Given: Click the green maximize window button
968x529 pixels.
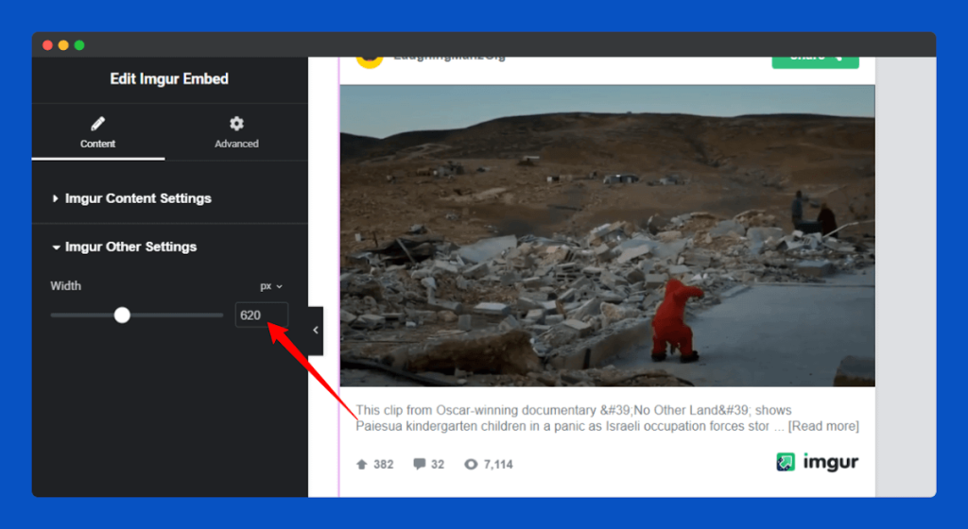Looking at the screenshot, I should tap(79, 45).
